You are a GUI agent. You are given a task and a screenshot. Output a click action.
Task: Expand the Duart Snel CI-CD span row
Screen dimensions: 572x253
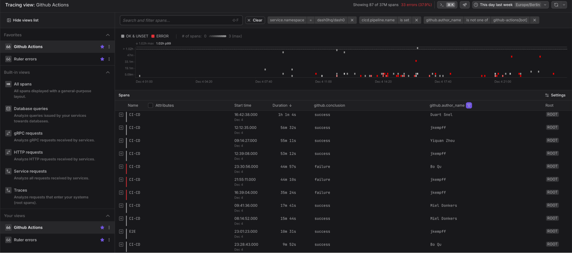click(x=121, y=115)
